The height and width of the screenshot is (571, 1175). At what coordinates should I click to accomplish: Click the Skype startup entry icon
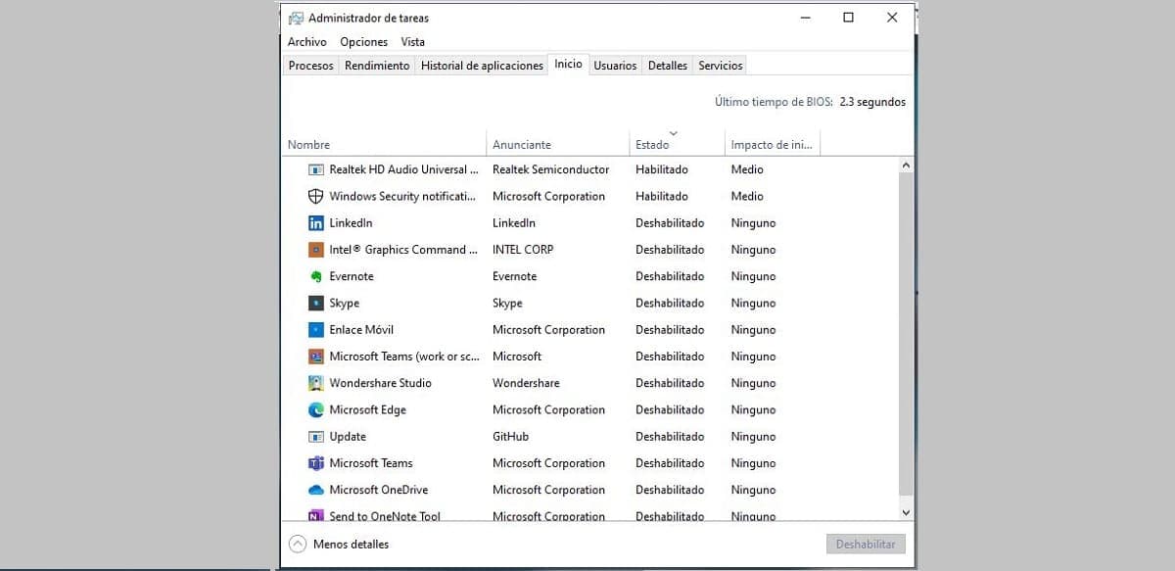click(315, 304)
